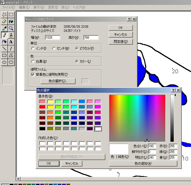
Task: Pick the yellow basic color swatch
Action: click(50, 107)
